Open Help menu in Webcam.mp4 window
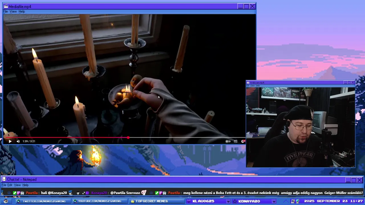365x205 pixels. coord(258,86)
